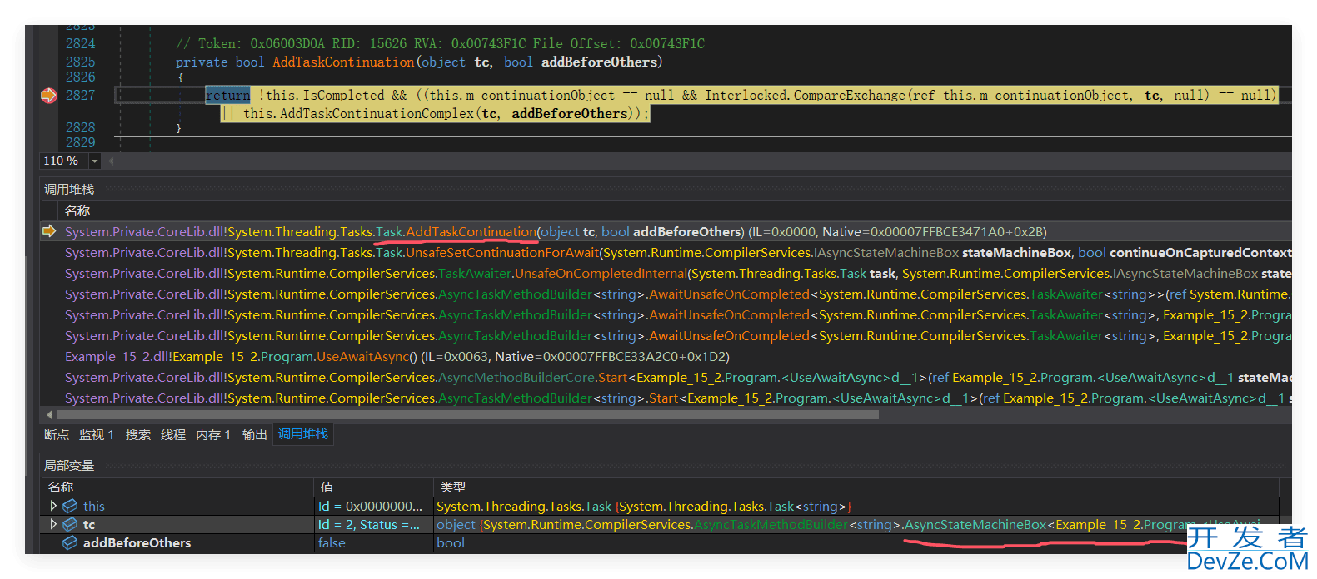Viewport: 1317px width, 579px height.
Task: Click the 类型 column header in locals
Action: pyautogui.click(x=453, y=487)
